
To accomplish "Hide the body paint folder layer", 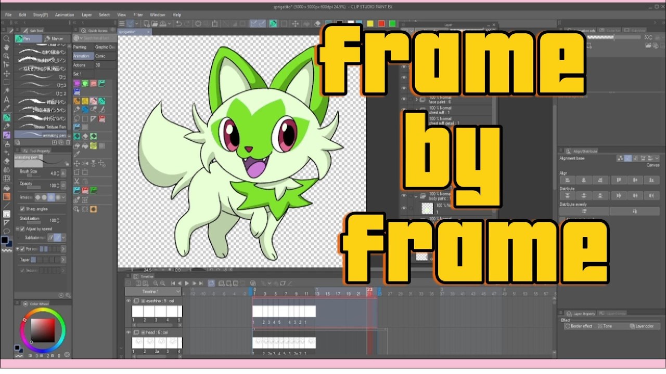I will (x=403, y=196).
